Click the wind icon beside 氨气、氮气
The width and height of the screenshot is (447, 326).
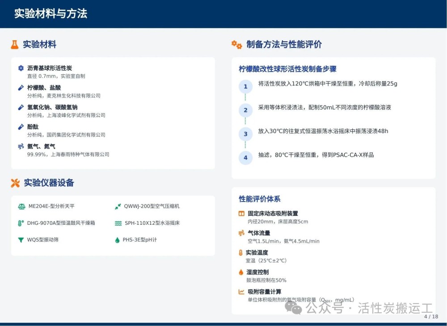click(x=21, y=146)
